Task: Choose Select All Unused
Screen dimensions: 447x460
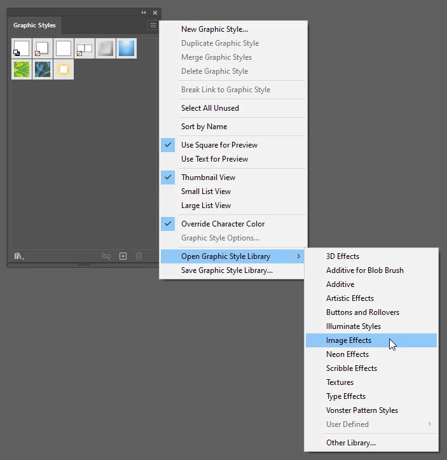Action: tap(233, 108)
